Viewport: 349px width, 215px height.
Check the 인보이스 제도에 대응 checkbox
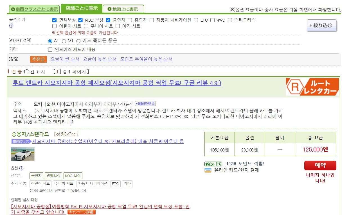click(50, 49)
